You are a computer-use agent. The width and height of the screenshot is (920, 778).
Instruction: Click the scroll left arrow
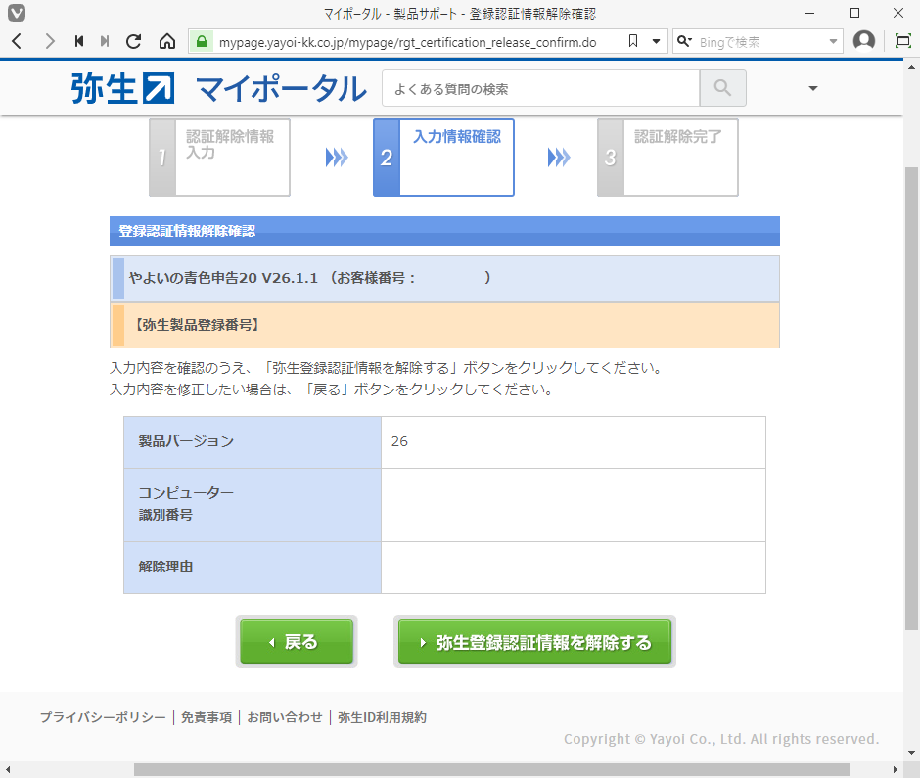click(8, 769)
